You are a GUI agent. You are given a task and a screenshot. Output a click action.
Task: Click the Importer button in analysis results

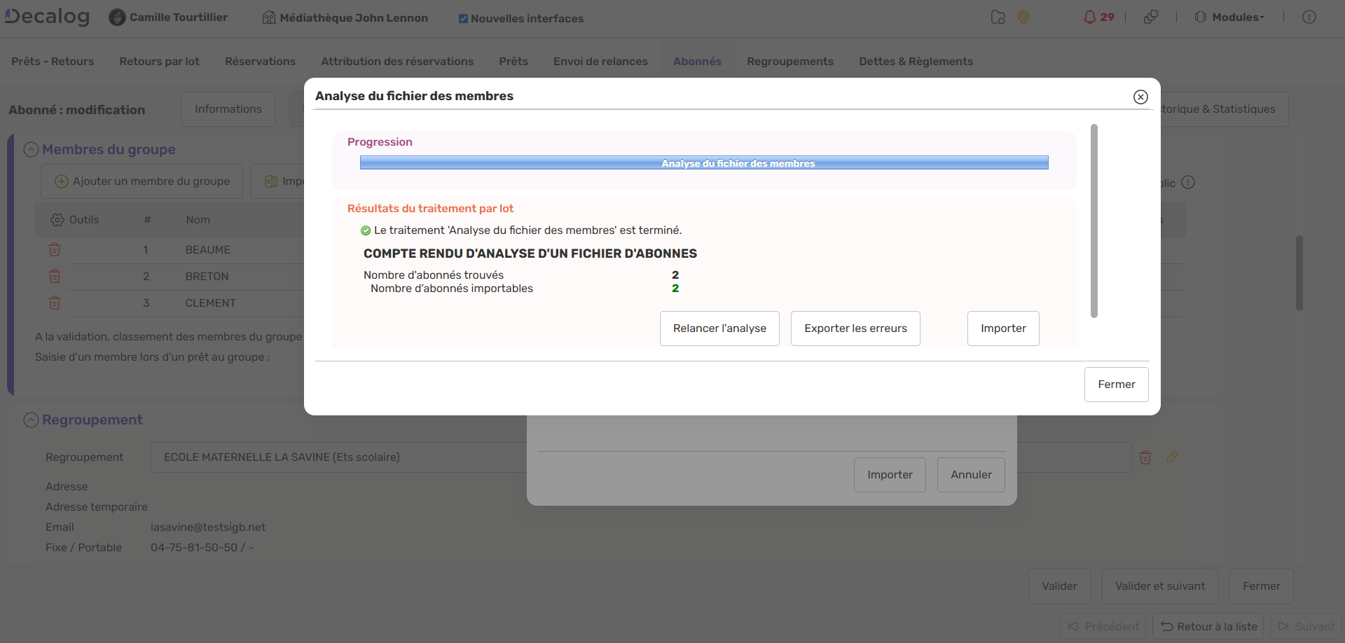click(1002, 329)
